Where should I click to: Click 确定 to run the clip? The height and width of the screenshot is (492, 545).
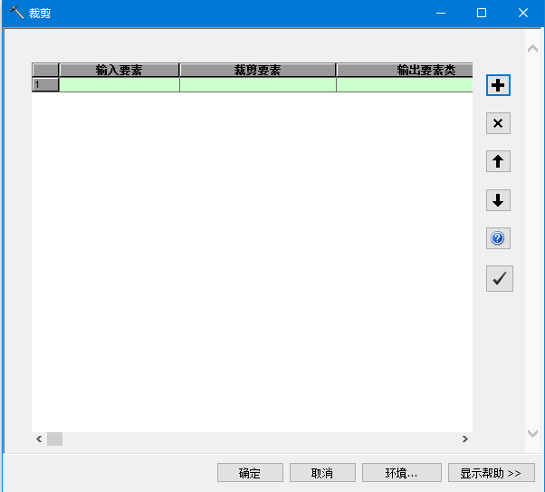click(250, 472)
